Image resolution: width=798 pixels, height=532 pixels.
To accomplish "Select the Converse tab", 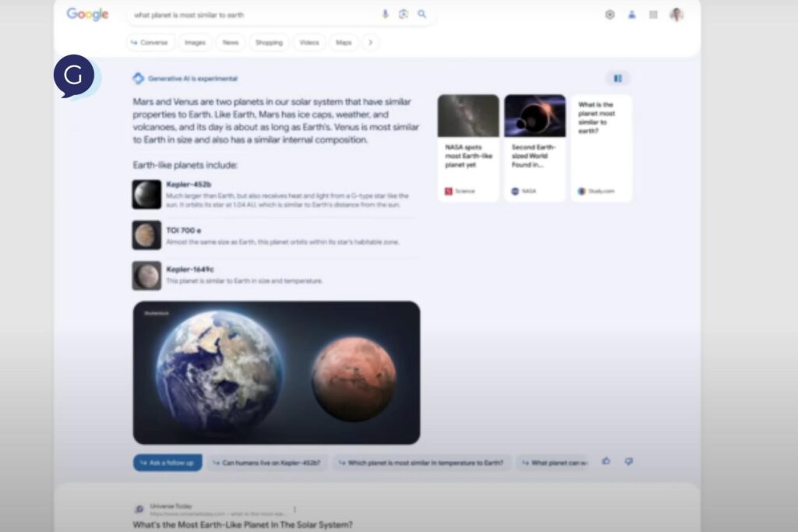I will pyautogui.click(x=150, y=42).
